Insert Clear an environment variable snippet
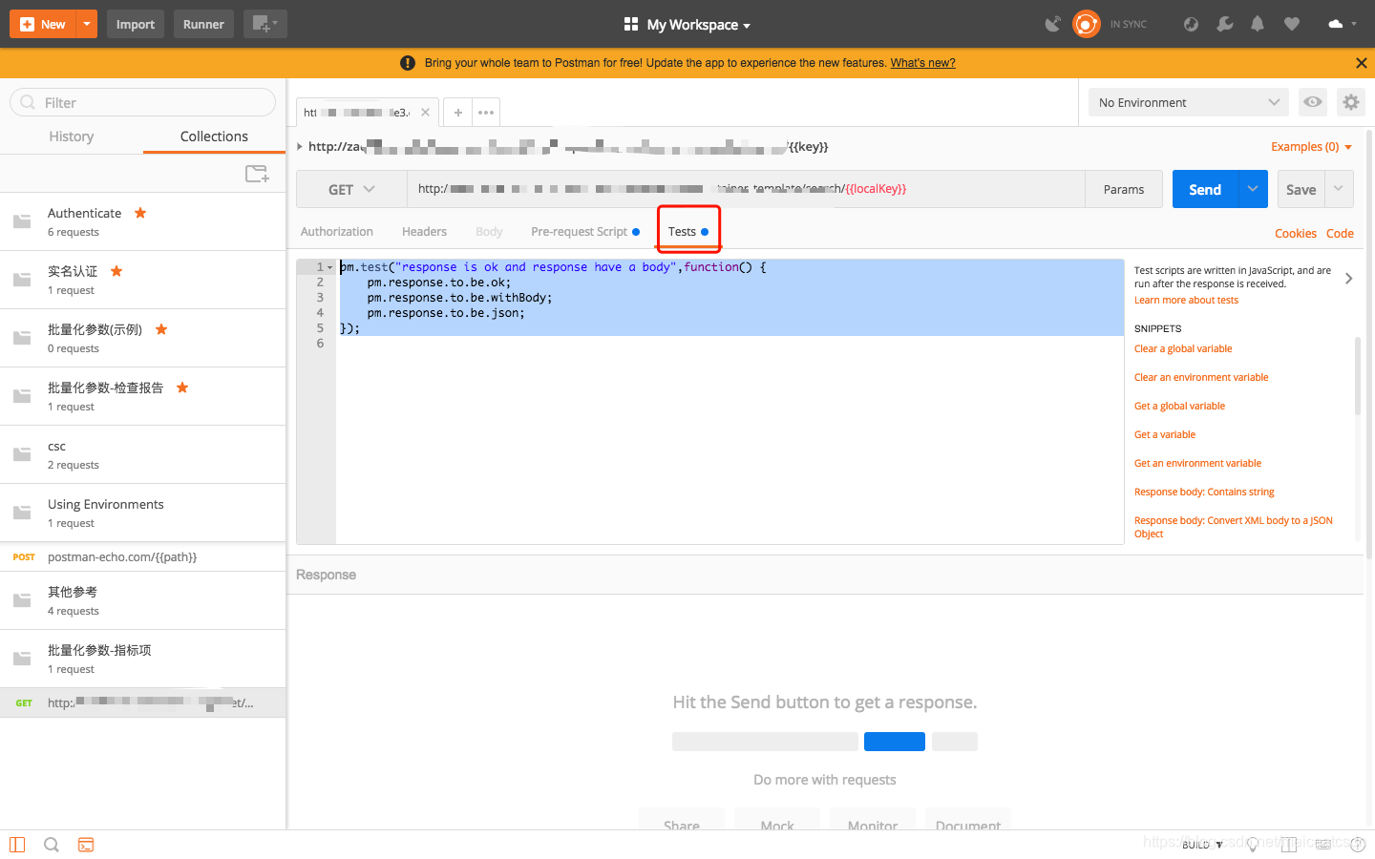The image size is (1375, 859). (1201, 377)
